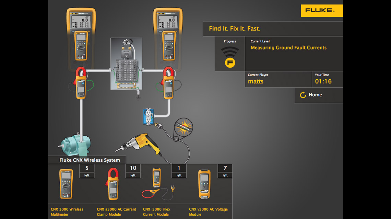Click 'CNX a3000 AC Current Clamp Module' label

coord(117,212)
